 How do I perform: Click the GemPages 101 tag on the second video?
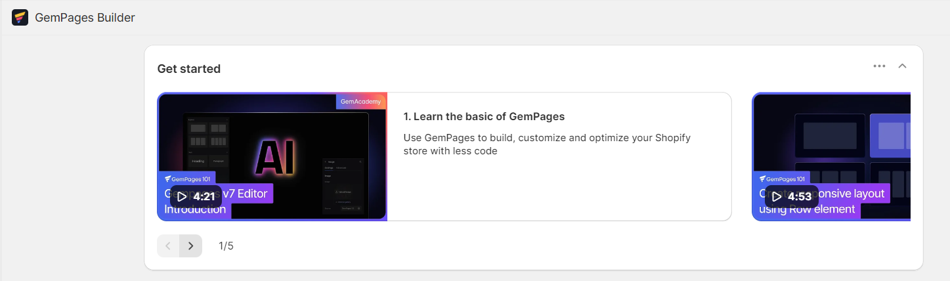pos(781,179)
